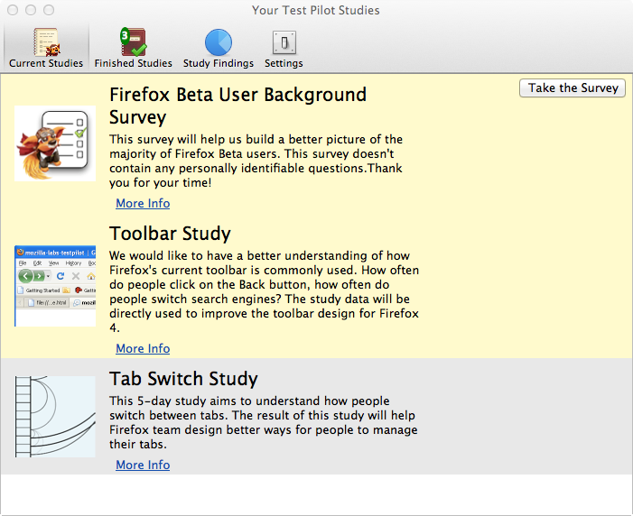Open the Current Studies notepad icon
Viewport: 633px width, 516px height.
(x=46, y=42)
